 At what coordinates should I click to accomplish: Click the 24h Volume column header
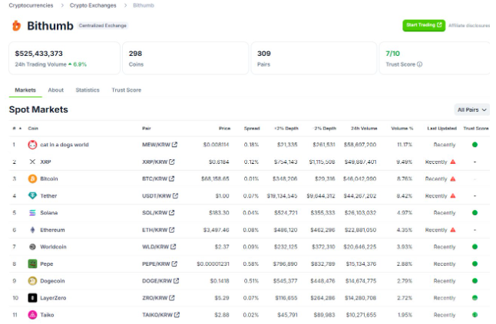(x=364, y=129)
